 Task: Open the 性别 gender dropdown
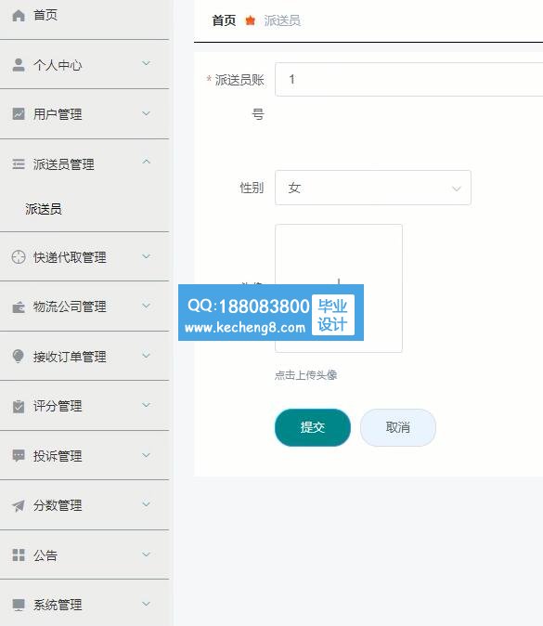pyautogui.click(x=372, y=188)
